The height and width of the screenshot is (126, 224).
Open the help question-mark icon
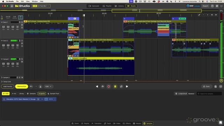pos(212,6)
